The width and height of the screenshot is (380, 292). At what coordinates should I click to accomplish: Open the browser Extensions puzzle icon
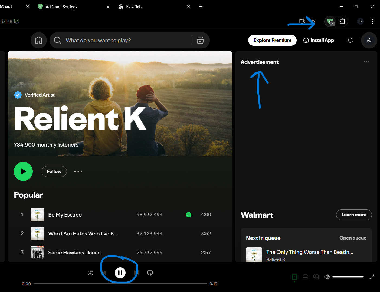point(342,21)
